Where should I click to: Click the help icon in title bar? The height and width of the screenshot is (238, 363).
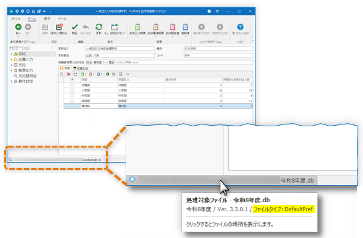point(209,11)
